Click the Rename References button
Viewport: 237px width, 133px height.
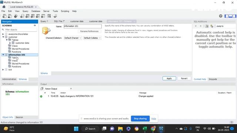(x=89, y=31)
